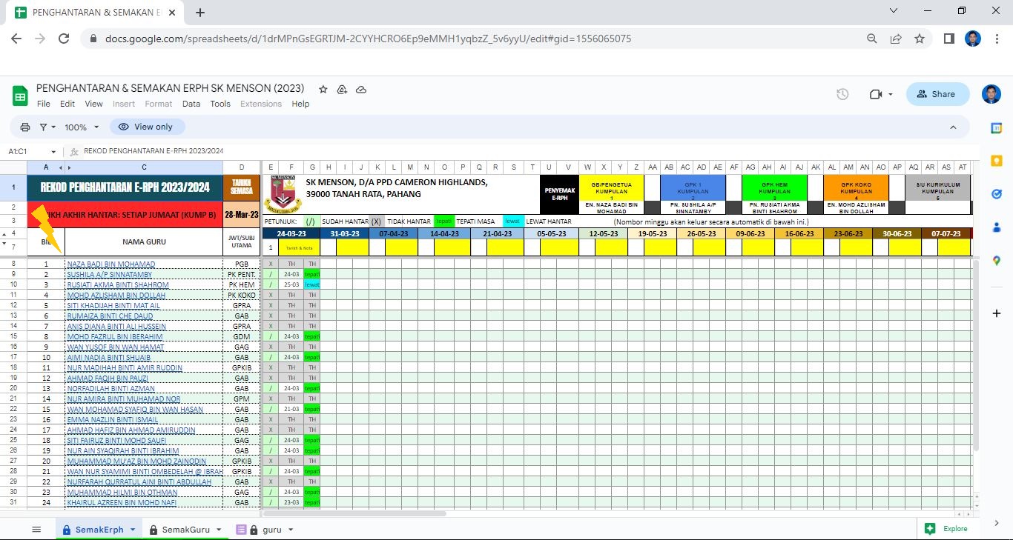Open the View menu

pyautogui.click(x=94, y=104)
